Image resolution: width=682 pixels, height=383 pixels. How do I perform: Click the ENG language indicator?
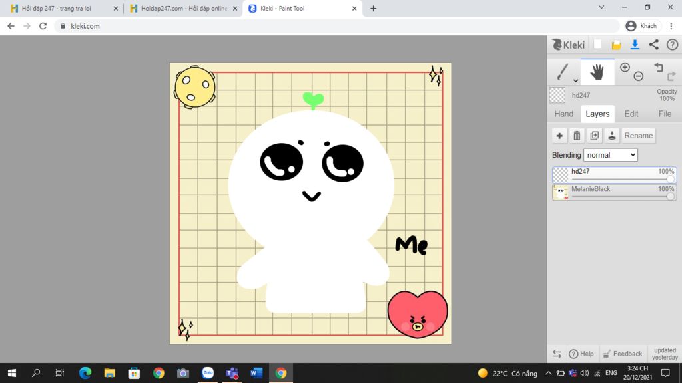(611, 373)
